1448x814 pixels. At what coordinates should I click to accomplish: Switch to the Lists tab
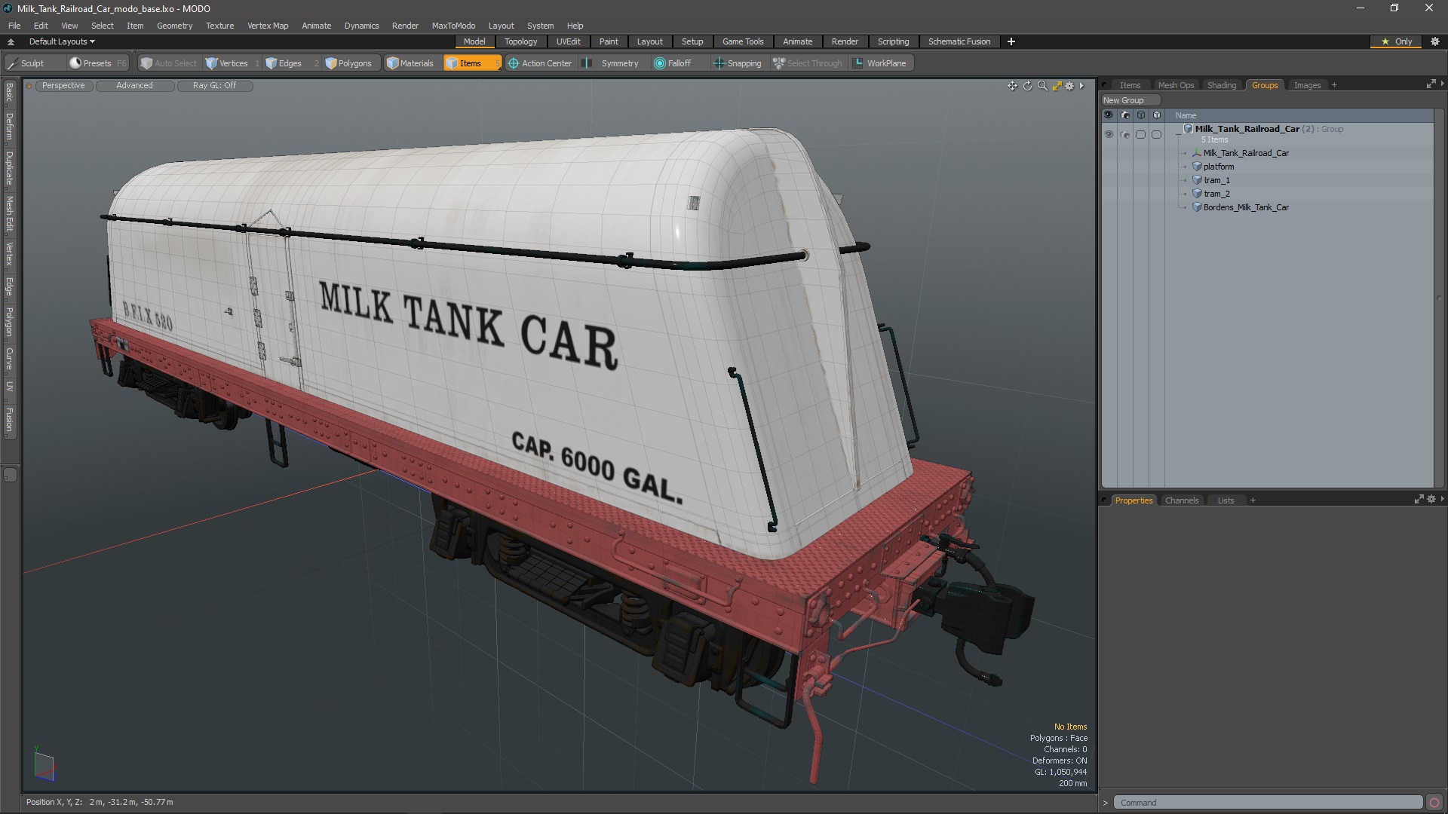pyautogui.click(x=1226, y=500)
